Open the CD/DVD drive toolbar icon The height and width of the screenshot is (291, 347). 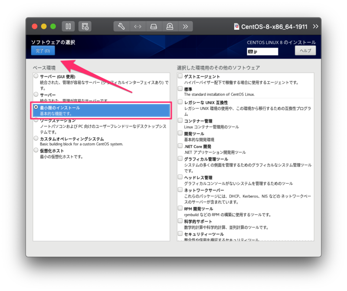170,26
